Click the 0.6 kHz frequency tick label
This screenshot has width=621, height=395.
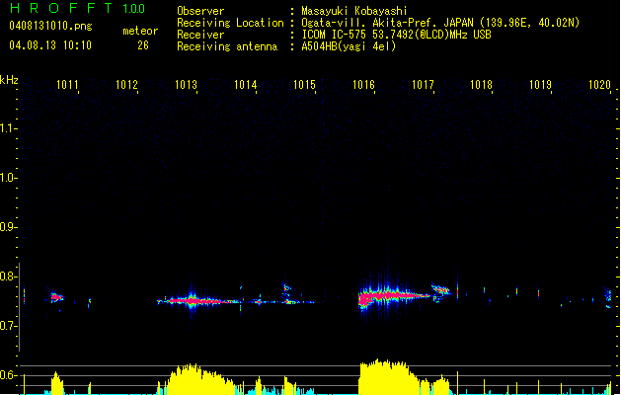8,375
